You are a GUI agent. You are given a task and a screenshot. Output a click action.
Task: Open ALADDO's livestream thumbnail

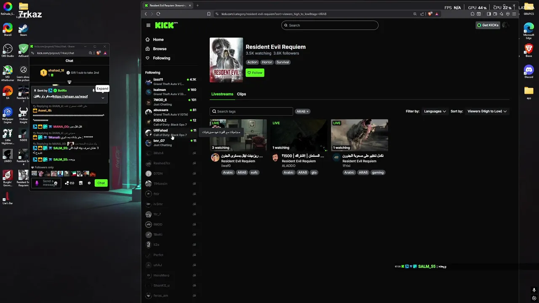(299, 135)
